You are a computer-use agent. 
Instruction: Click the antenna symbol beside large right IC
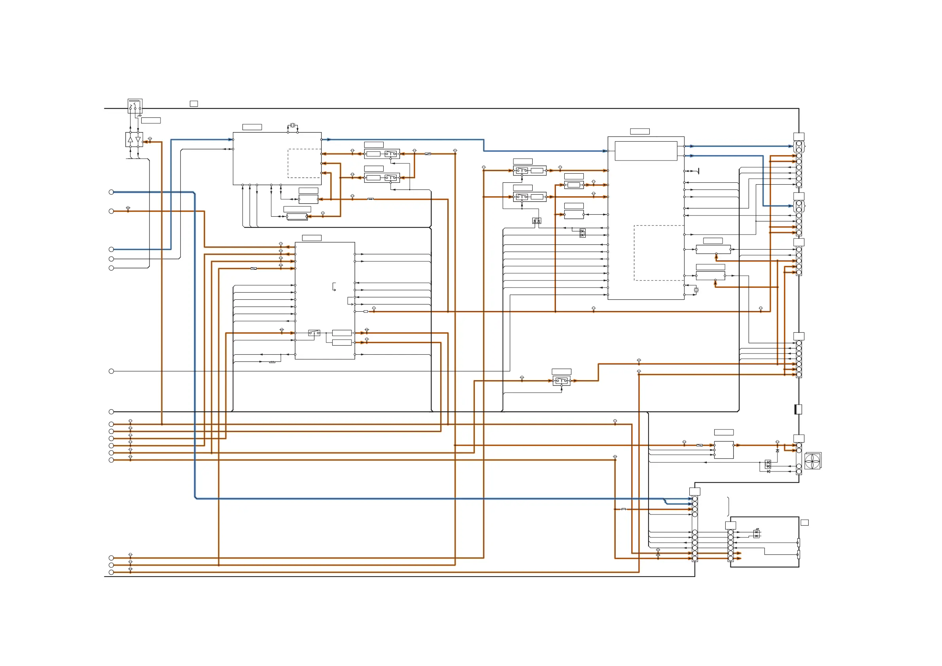pos(698,171)
